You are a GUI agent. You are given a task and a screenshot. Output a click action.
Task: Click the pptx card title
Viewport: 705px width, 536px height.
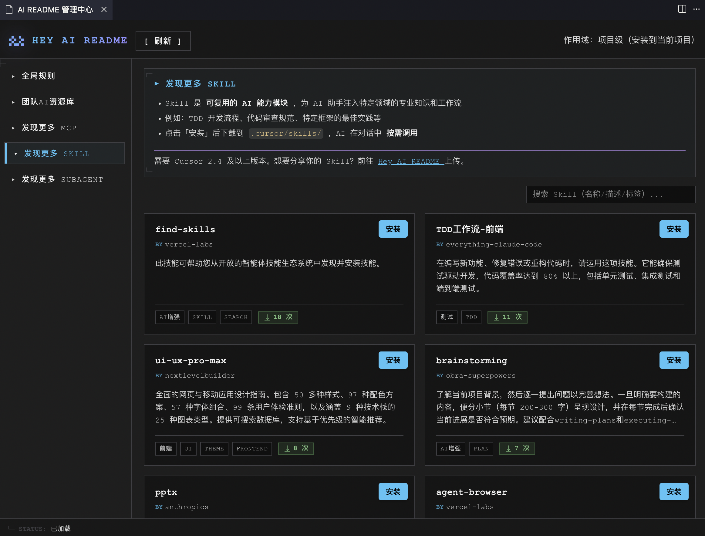point(166,492)
